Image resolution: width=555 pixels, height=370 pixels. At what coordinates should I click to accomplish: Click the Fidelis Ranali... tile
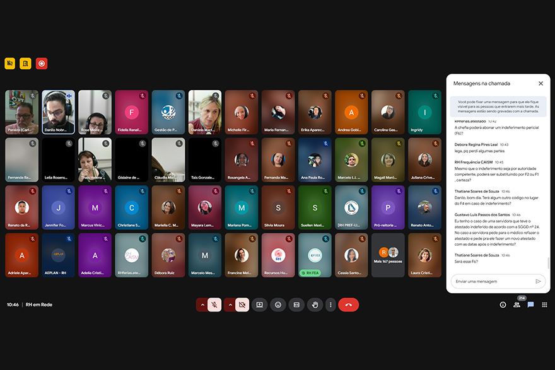(132, 112)
